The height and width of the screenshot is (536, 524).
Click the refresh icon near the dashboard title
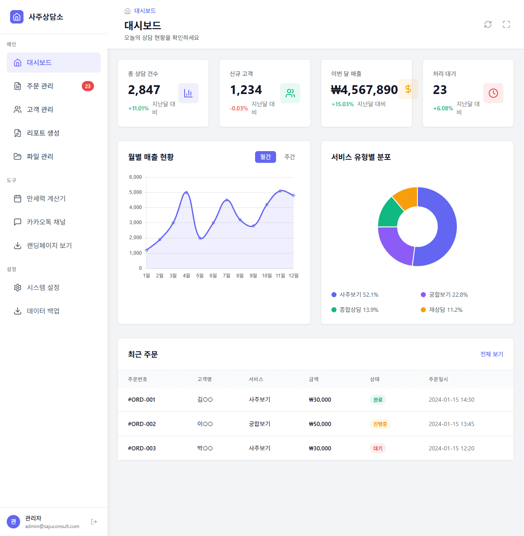(488, 25)
